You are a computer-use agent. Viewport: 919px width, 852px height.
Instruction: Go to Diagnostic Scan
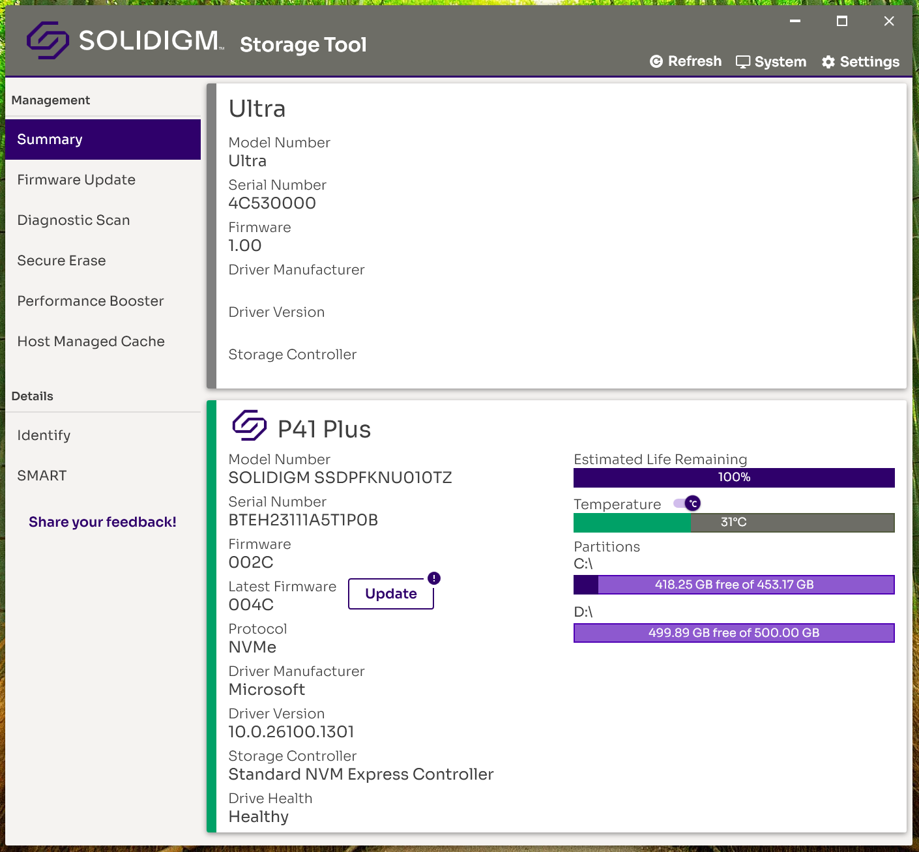[x=103, y=220]
